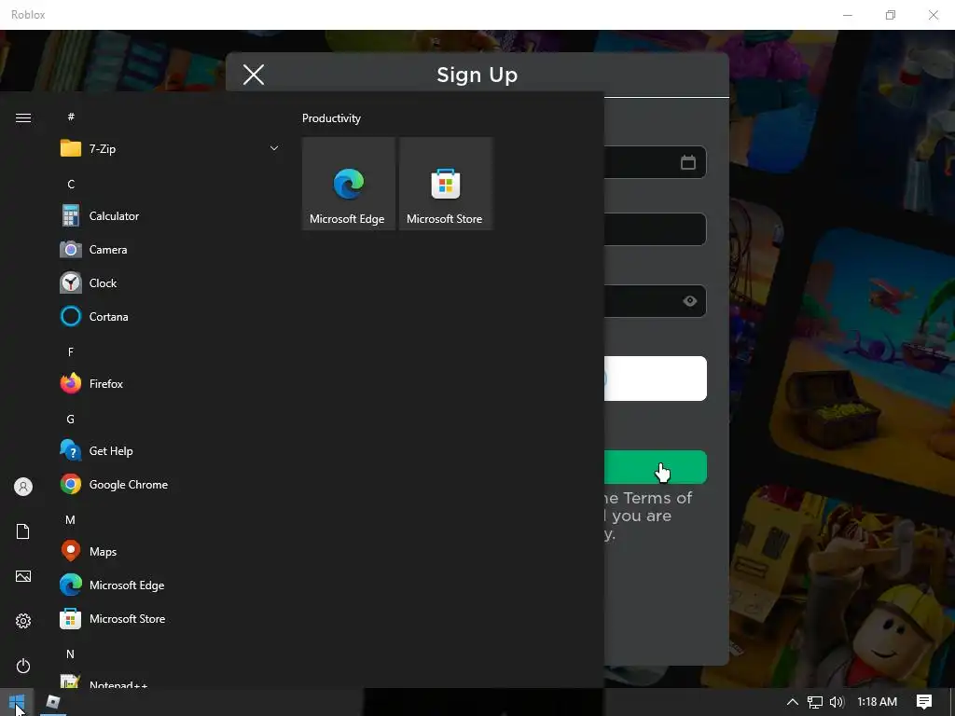Expand the 7-Zip folder chevron

274,148
